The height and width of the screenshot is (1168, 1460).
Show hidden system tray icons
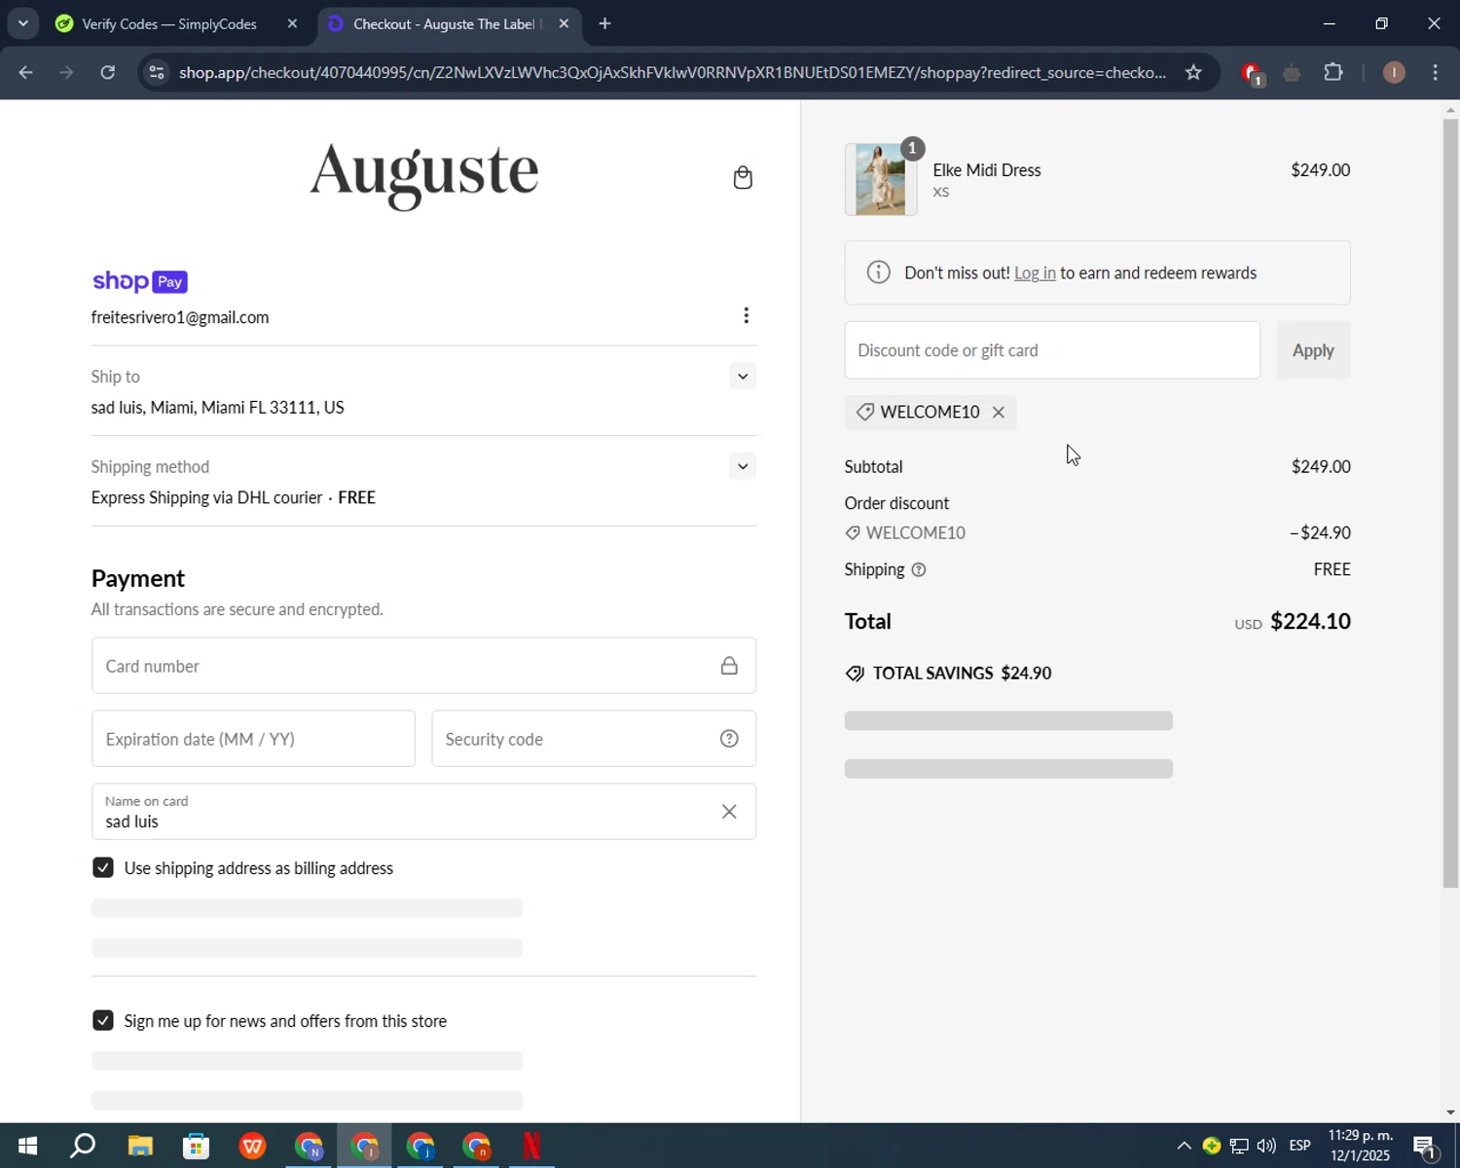[x=1184, y=1146]
